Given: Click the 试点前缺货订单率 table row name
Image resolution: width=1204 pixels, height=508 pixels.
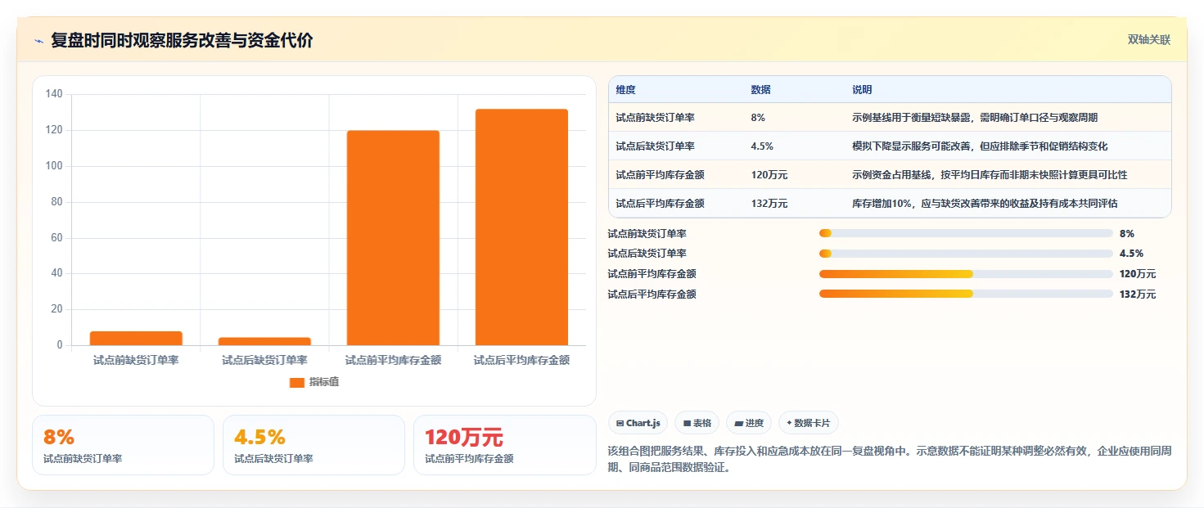Looking at the screenshot, I should point(656,118).
